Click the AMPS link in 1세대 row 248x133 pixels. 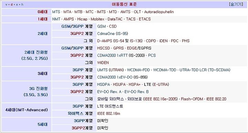click(x=69, y=19)
